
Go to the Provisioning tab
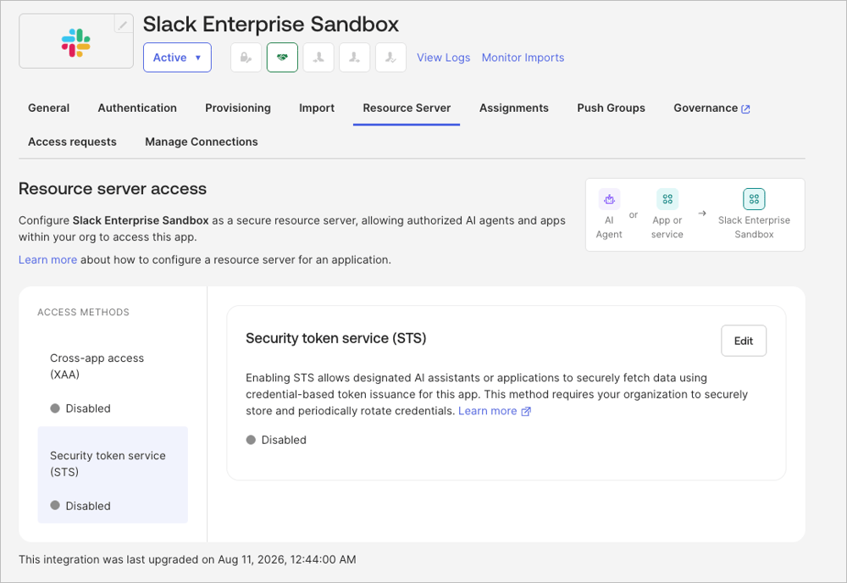click(x=238, y=108)
